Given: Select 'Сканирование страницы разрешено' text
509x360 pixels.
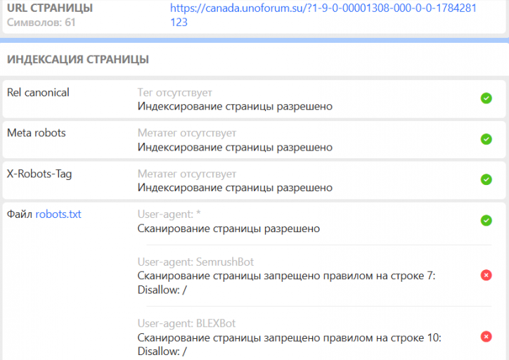Looking at the screenshot, I should click(228, 229).
